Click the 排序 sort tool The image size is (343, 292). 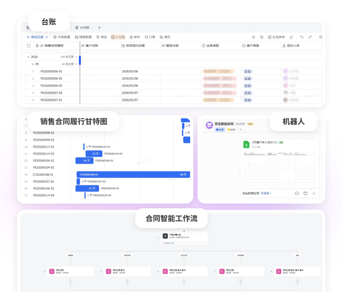click(135, 37)
